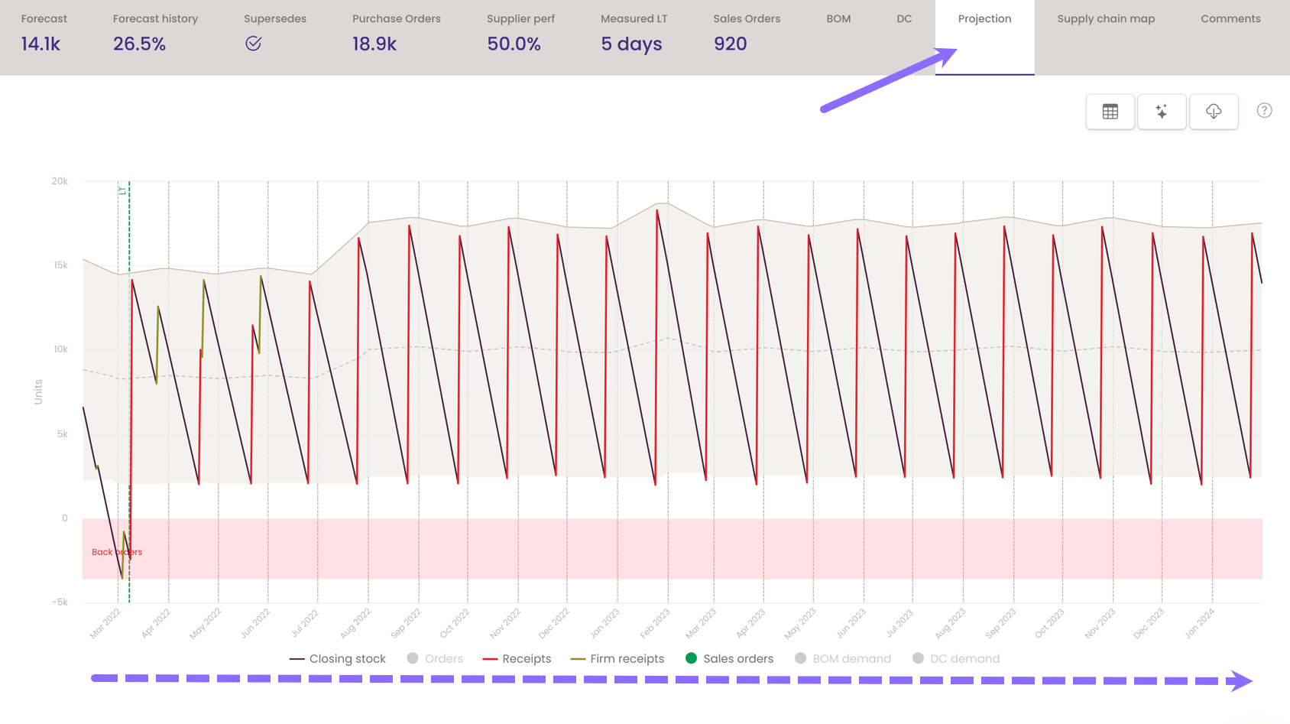Show BOM demand series in legend
Viewport: 1290px width, 724px height.
click(842, 658)
